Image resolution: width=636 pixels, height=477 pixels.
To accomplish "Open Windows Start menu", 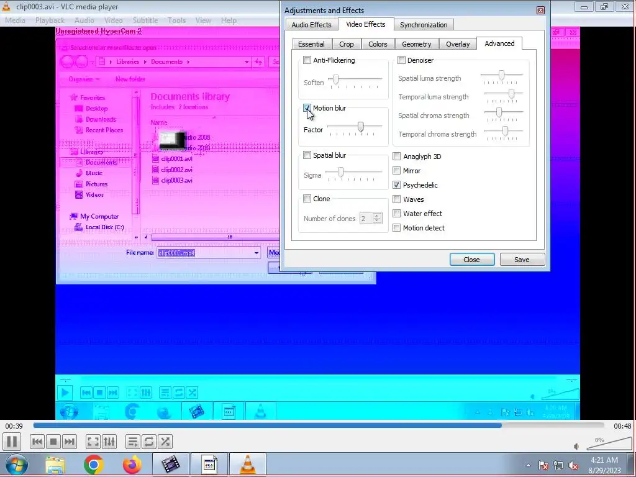I will pyautogui.click(x=16, y=465).
